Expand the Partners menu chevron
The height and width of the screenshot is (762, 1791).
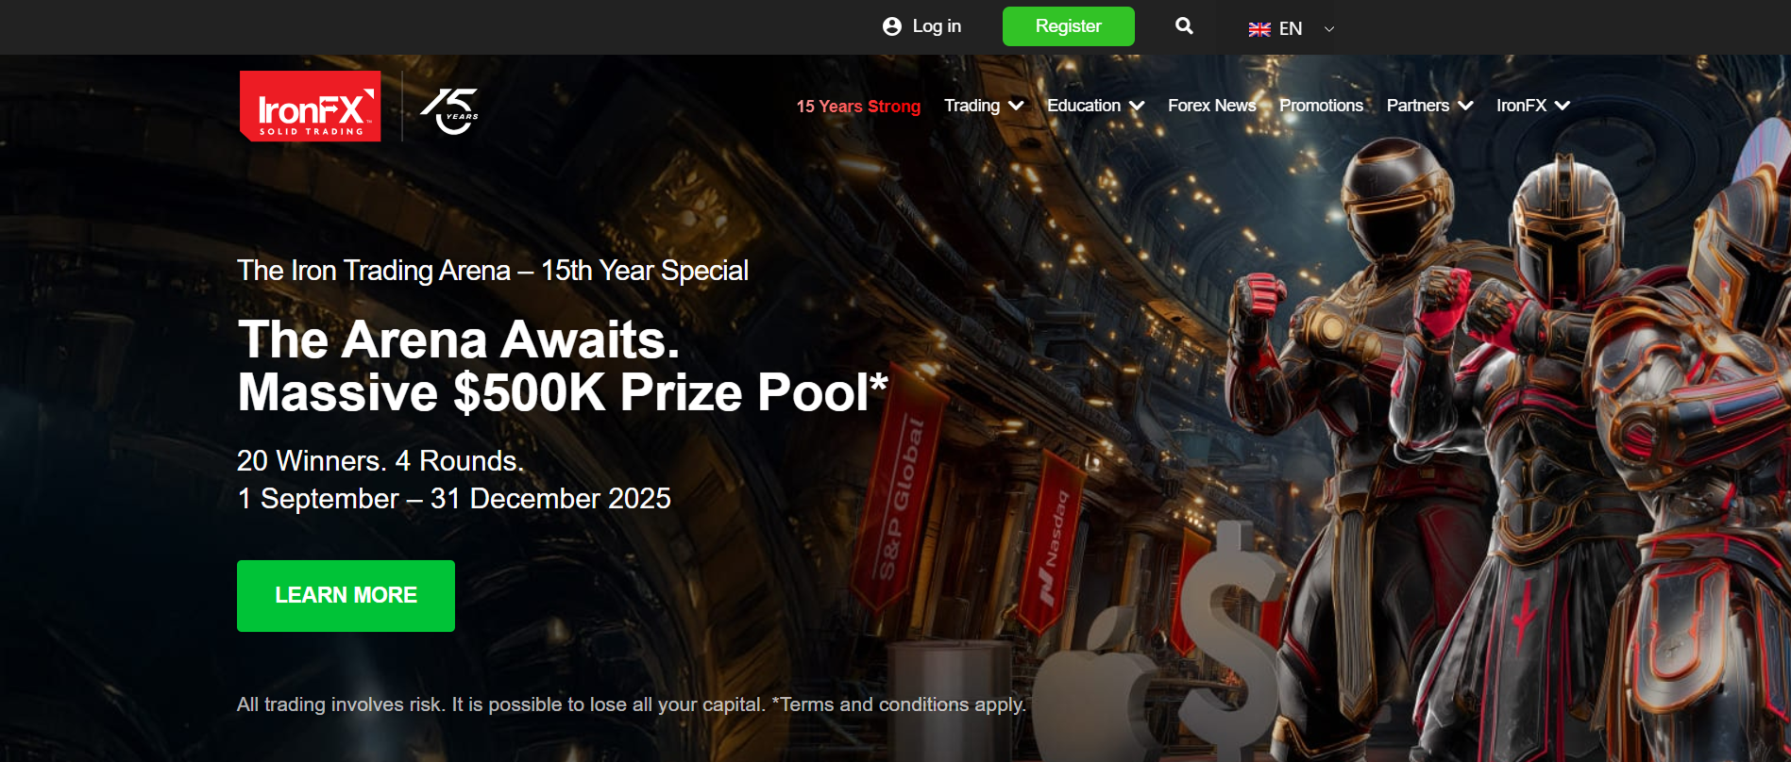[1465, 106]
